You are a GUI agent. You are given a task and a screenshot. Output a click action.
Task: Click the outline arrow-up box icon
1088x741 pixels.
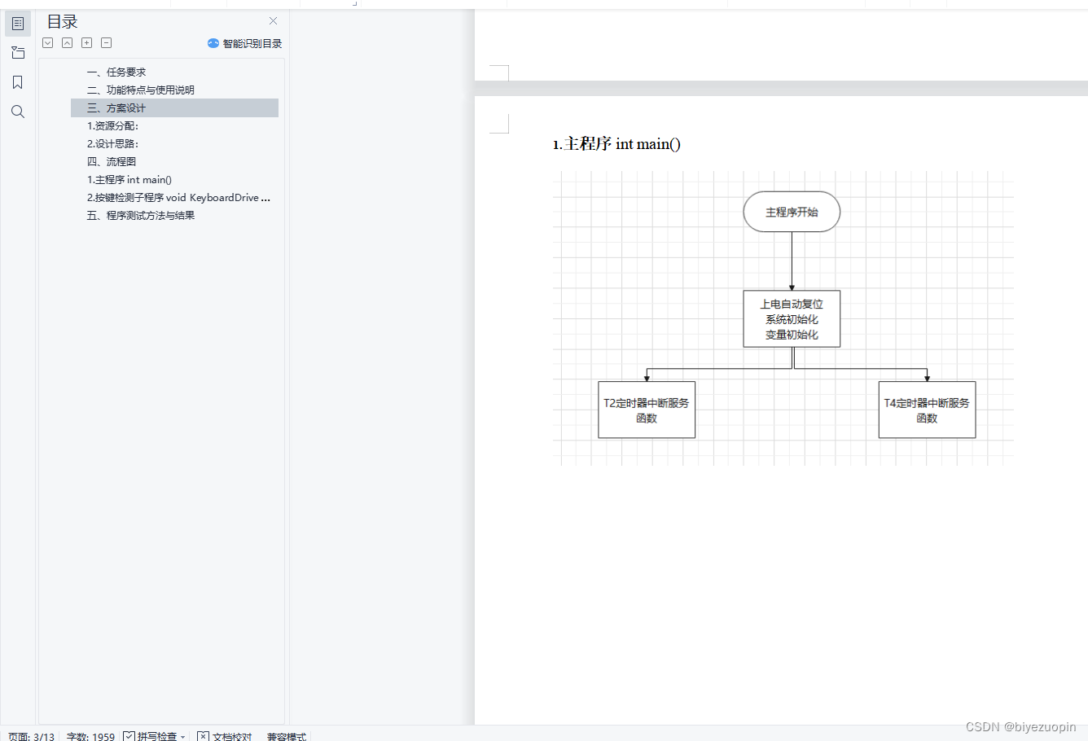(x=68, y=43)
